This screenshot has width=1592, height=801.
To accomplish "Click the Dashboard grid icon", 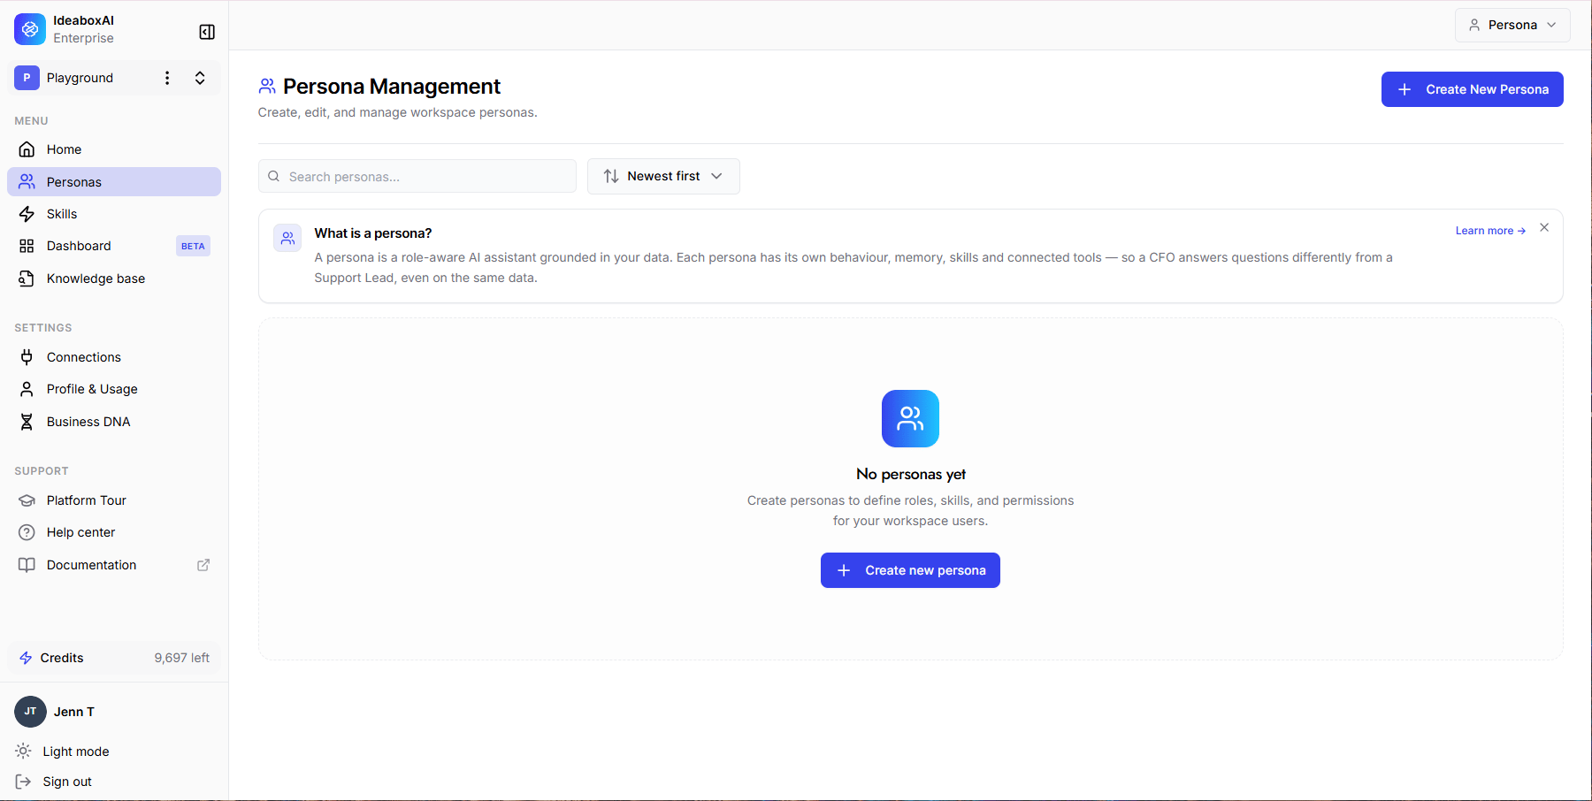I will (x=27, y=246).
